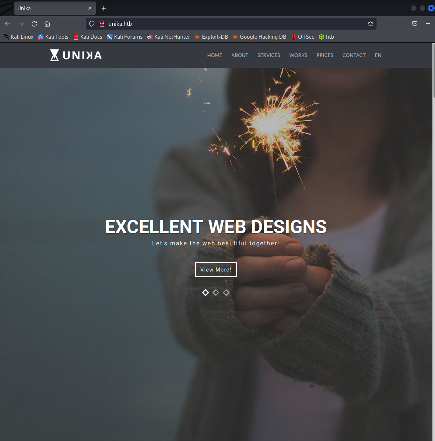Go to the CONTACT section
Screen dimensions: 435x441
point(354,55)
